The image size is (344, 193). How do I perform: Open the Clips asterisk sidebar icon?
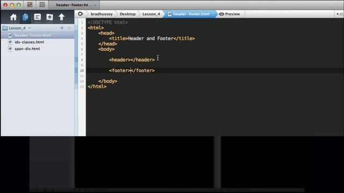[49, 17]
